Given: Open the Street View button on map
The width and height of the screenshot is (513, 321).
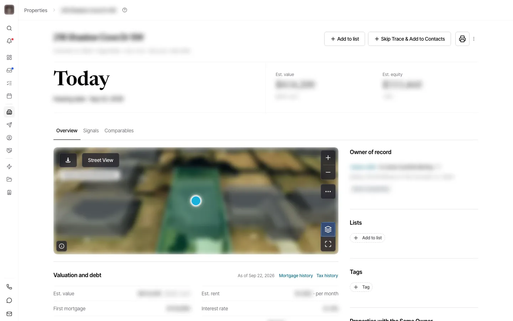Looking at the screenshot, I should point(100,160).
